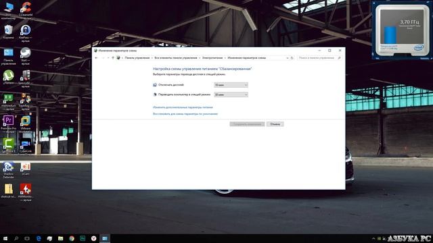The image size is (433, 243).
Task: Click the «3,70 ГГц» reading in the gadget
Action: (x=409, y=22)
